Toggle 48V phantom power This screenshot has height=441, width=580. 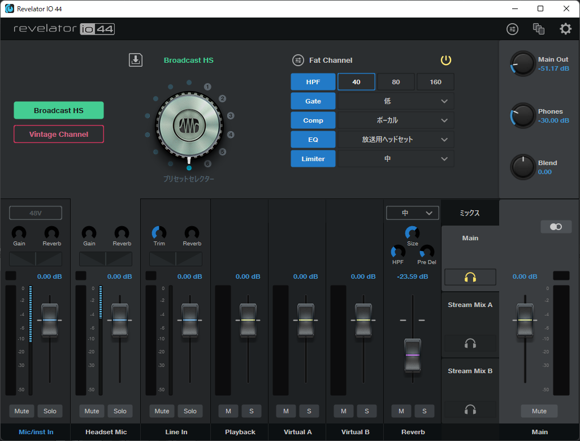(x=36, y=213)
